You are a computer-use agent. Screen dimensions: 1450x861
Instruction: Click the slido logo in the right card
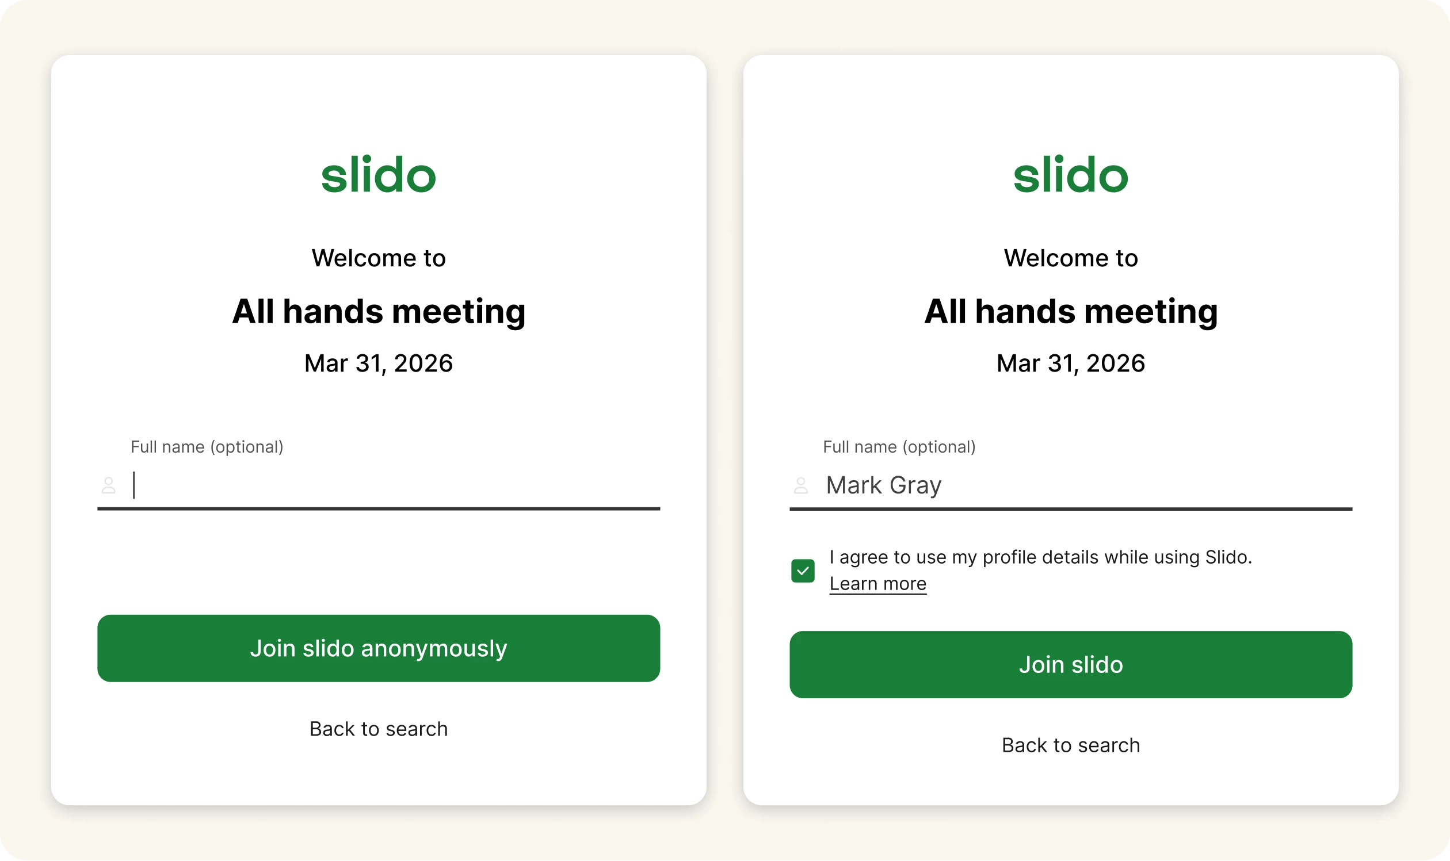tap(1070, 175)
